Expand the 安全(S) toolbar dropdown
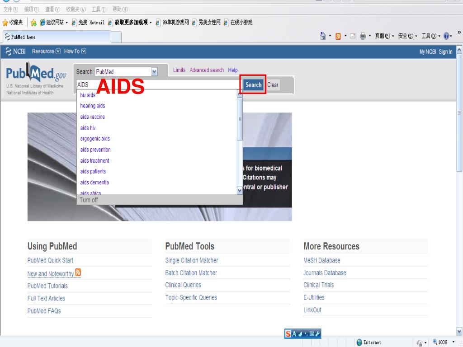This screenshot has height=347, width=463. (x=408, y=36)
